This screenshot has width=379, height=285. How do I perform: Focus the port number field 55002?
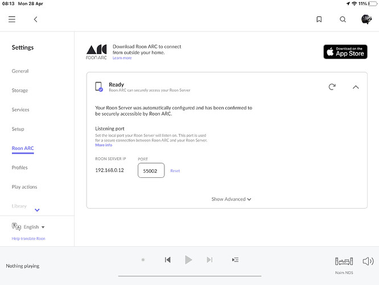coord(151,170)
